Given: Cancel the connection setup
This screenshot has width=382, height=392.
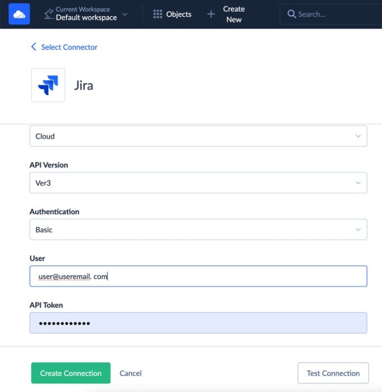Looking at the screenshot, I should point(131,373).
